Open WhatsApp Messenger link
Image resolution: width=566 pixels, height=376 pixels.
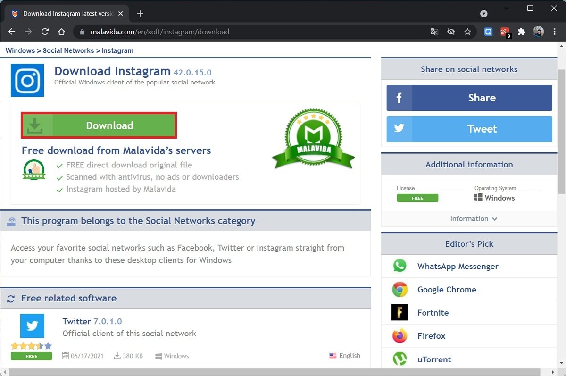click(x=458, y=266)
